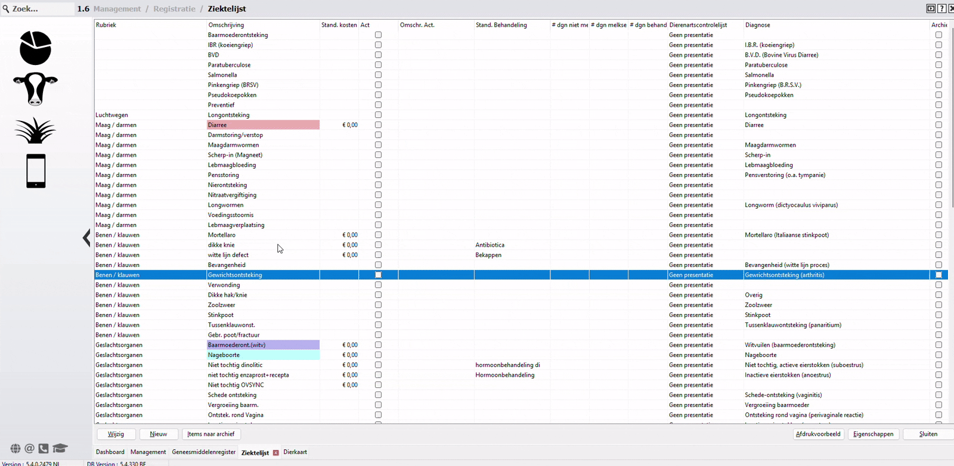Toggle Act checkbox for Longontsteking row
Viewport: 954px width, 466px height.
pos(378,115)
